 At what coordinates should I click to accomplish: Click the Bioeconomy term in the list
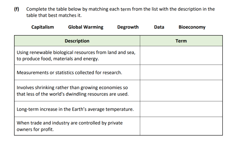[192, 27]
